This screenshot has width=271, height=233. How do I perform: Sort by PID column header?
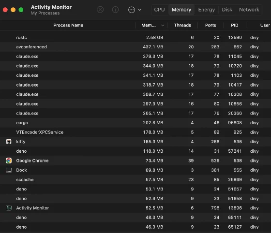pos(235,25)
